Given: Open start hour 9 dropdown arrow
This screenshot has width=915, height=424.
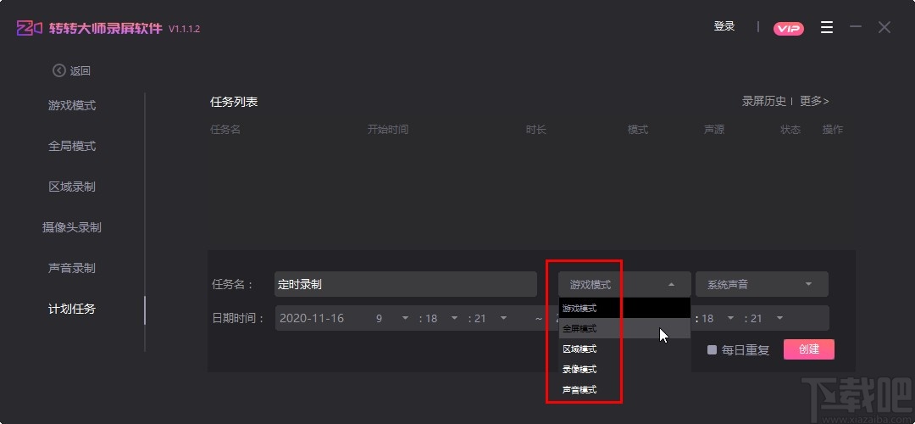Looking at the screenshot, I should [x=405, y=318].
